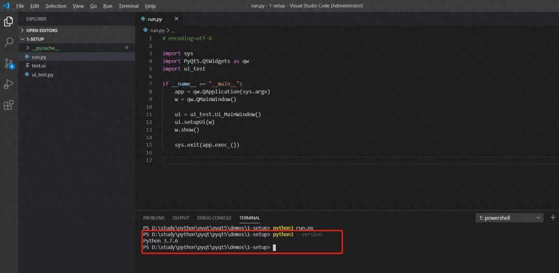Open the Go menu
Image resolution: width=559 pixels, height=273 pixels.
[x=93, y=6]
